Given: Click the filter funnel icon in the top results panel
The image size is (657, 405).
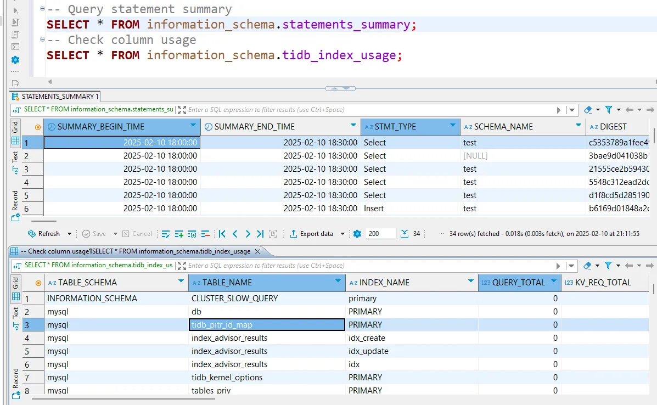Looking at the screenshot, I should click(608, 110).
